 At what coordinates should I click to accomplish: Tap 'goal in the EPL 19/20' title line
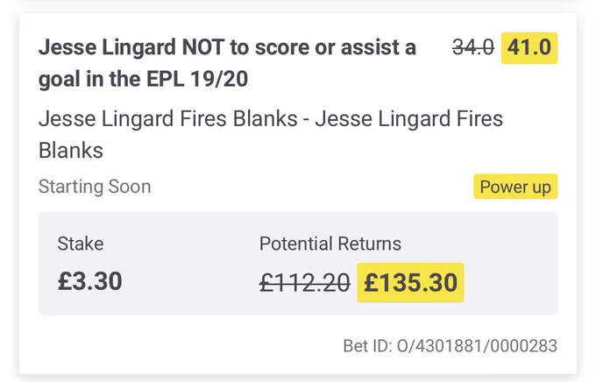pos(143,79)
